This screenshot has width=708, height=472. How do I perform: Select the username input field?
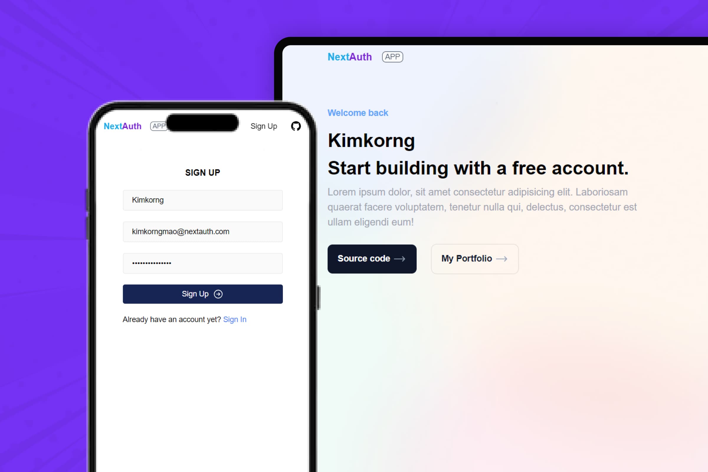pyautogui.click(x=202, y=200)
